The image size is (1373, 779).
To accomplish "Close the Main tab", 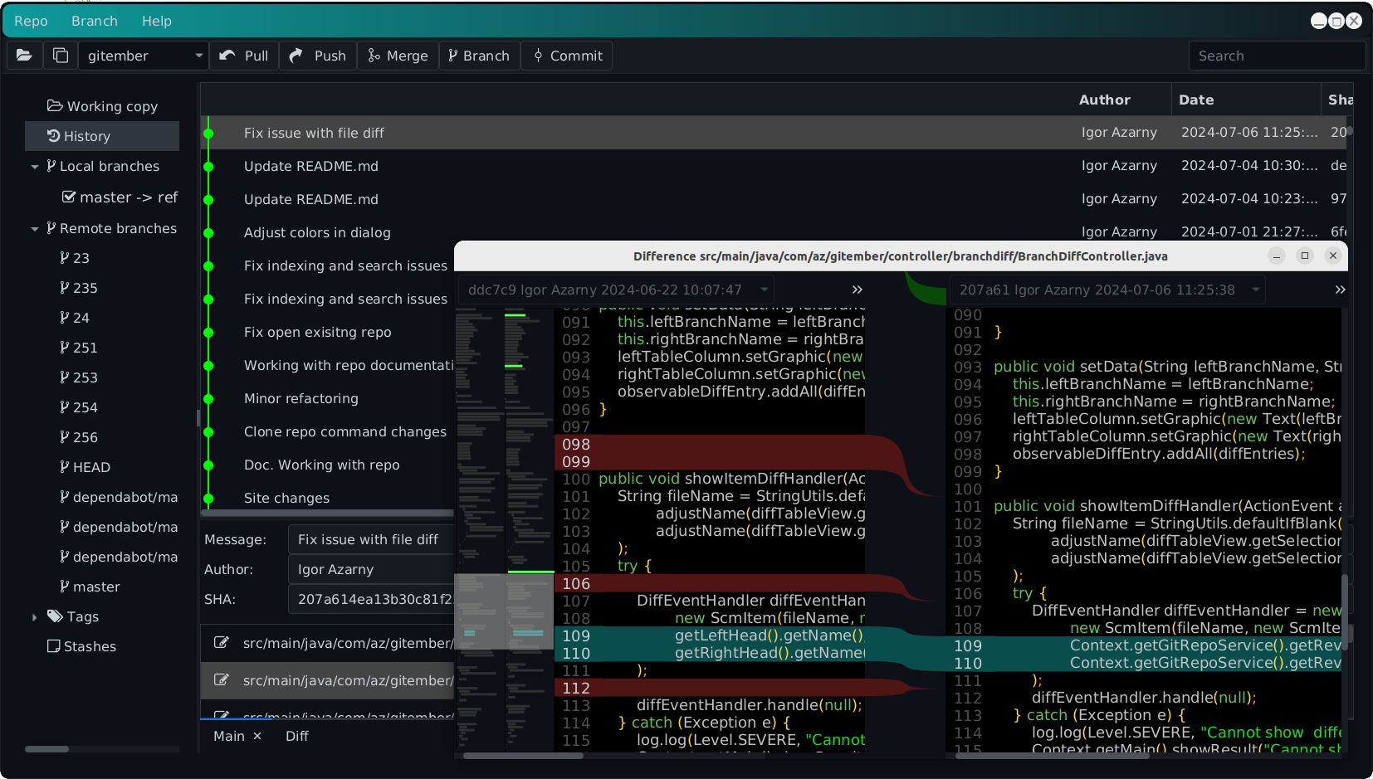I will pos(257,736).
